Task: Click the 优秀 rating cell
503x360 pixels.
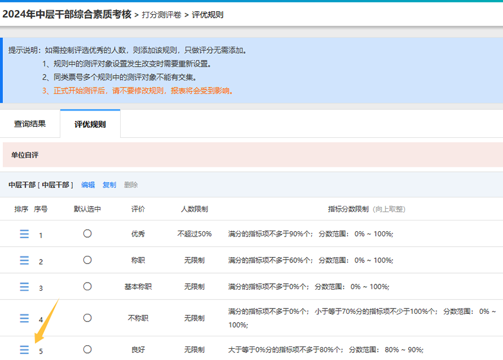Action: (x=138, y=234)
